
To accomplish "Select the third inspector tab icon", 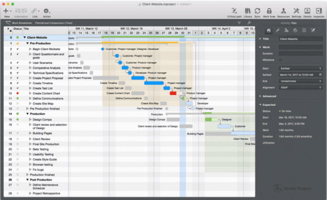I will [x=286, y=30].
